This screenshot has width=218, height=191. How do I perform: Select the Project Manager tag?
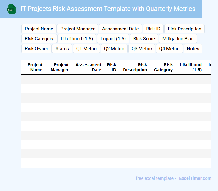click(78, 29)
